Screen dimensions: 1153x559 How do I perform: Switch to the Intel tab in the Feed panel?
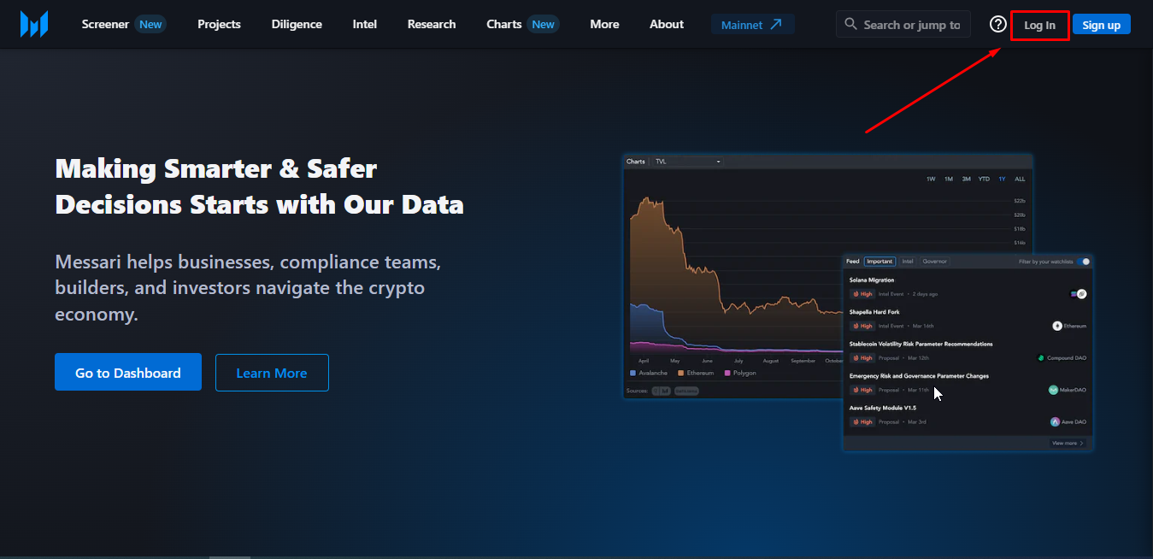(x=908, y=262)
